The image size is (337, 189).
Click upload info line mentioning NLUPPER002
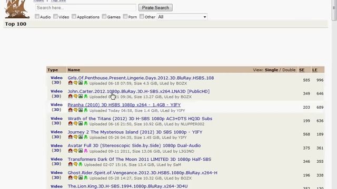147,124
